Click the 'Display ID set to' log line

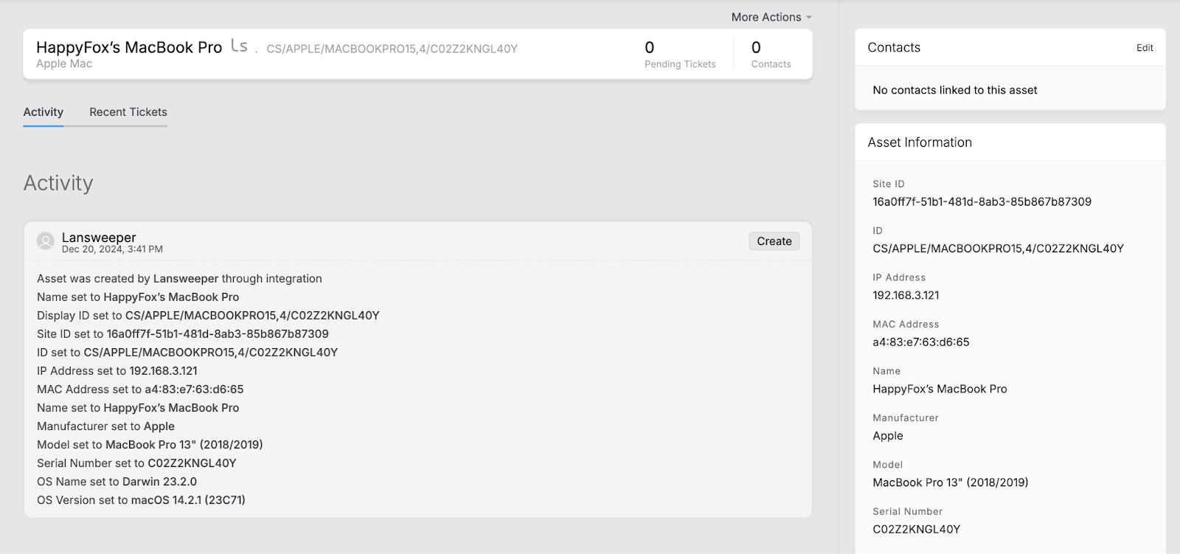(x=208, y=316)
